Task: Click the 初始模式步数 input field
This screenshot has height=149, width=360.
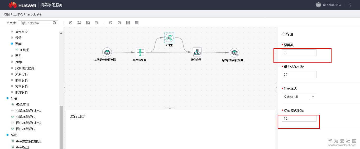Action: coord(299,118)
